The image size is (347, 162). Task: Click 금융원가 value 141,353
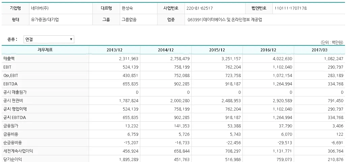point(181,126)
